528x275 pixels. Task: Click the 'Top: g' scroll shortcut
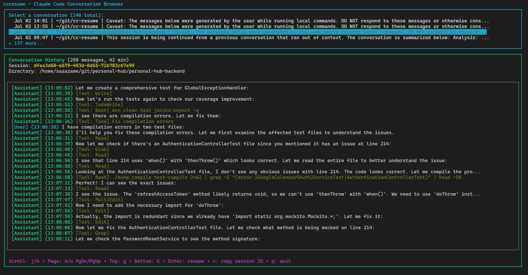tap(117, 261)
